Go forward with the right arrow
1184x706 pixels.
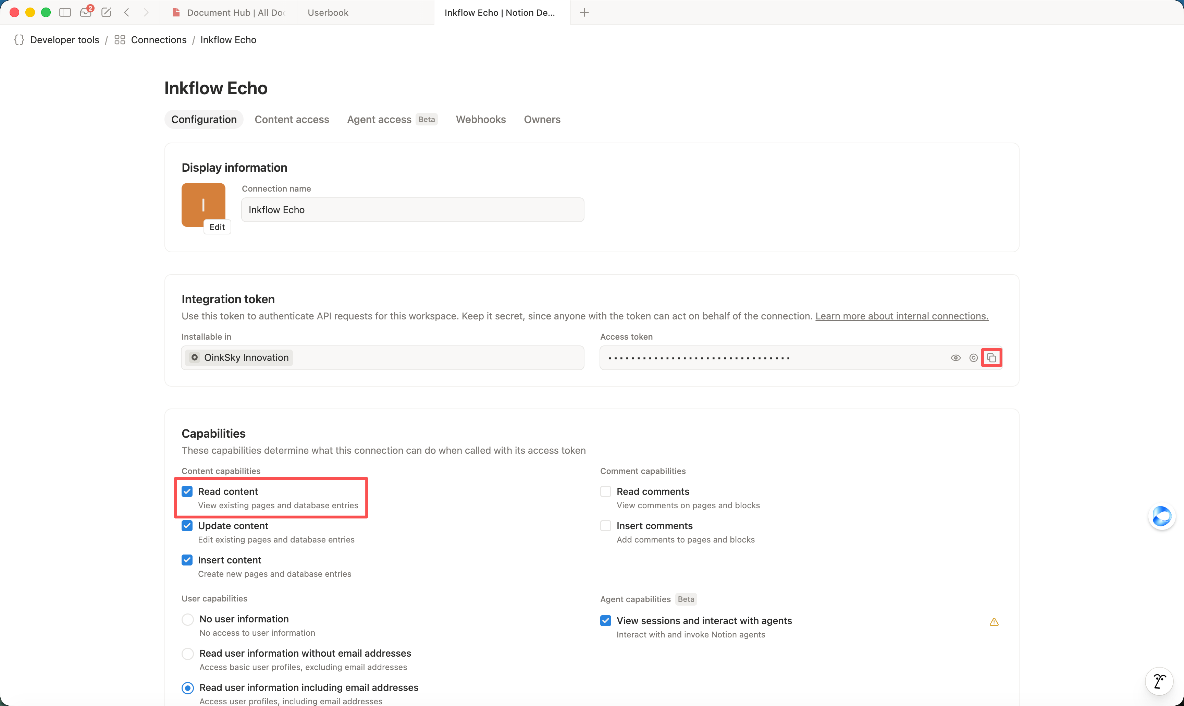(x=146, y=12)
